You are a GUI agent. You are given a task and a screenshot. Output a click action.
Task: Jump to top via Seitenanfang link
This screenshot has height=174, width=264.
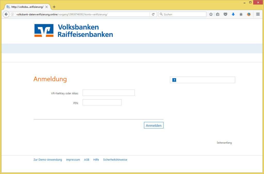click(224, 143)
